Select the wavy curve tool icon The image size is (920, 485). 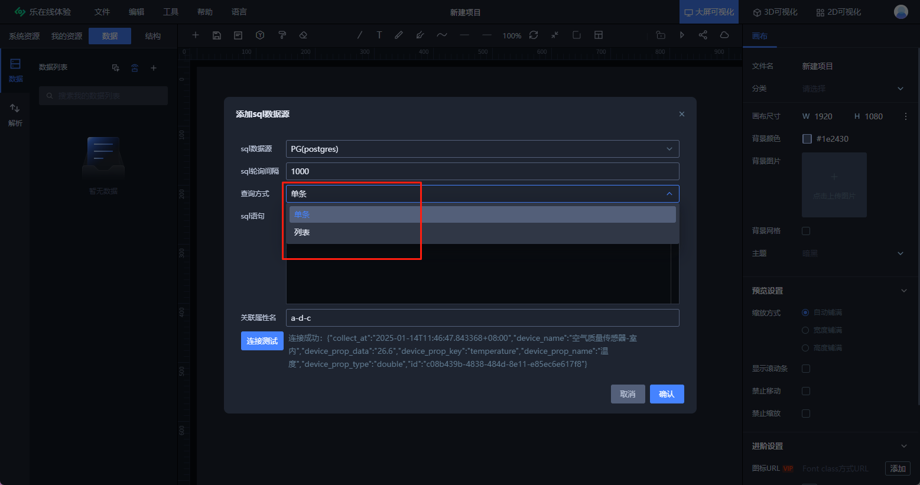pyautogui.click(x=442, y=35)
